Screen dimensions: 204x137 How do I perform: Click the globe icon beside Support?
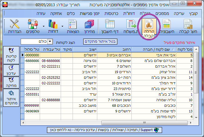tap(156, 130)
